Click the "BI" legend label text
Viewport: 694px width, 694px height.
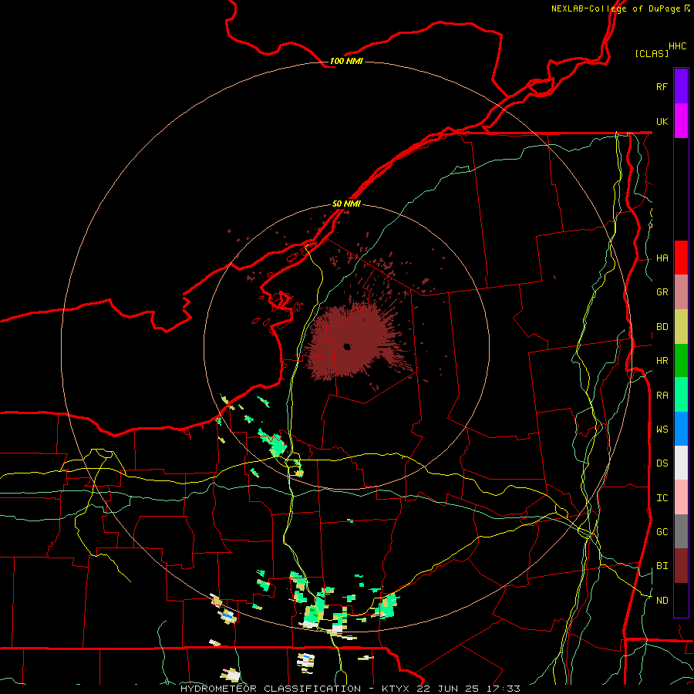pos(662,566)
